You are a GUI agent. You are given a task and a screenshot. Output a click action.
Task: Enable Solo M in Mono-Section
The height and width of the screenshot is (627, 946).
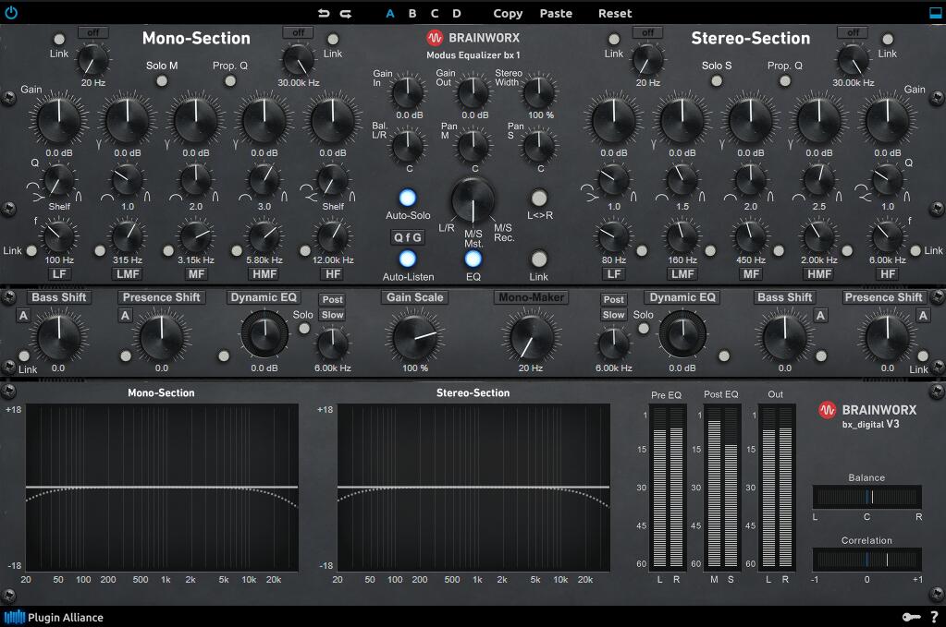pos(162,81)
